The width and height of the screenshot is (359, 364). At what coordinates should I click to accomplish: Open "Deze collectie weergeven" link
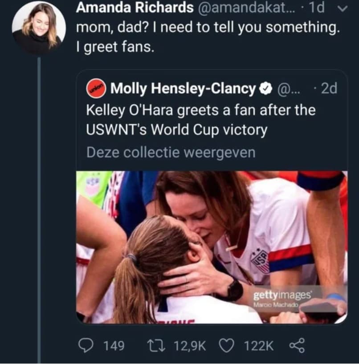pyautogui.click(x=171, y=153)
